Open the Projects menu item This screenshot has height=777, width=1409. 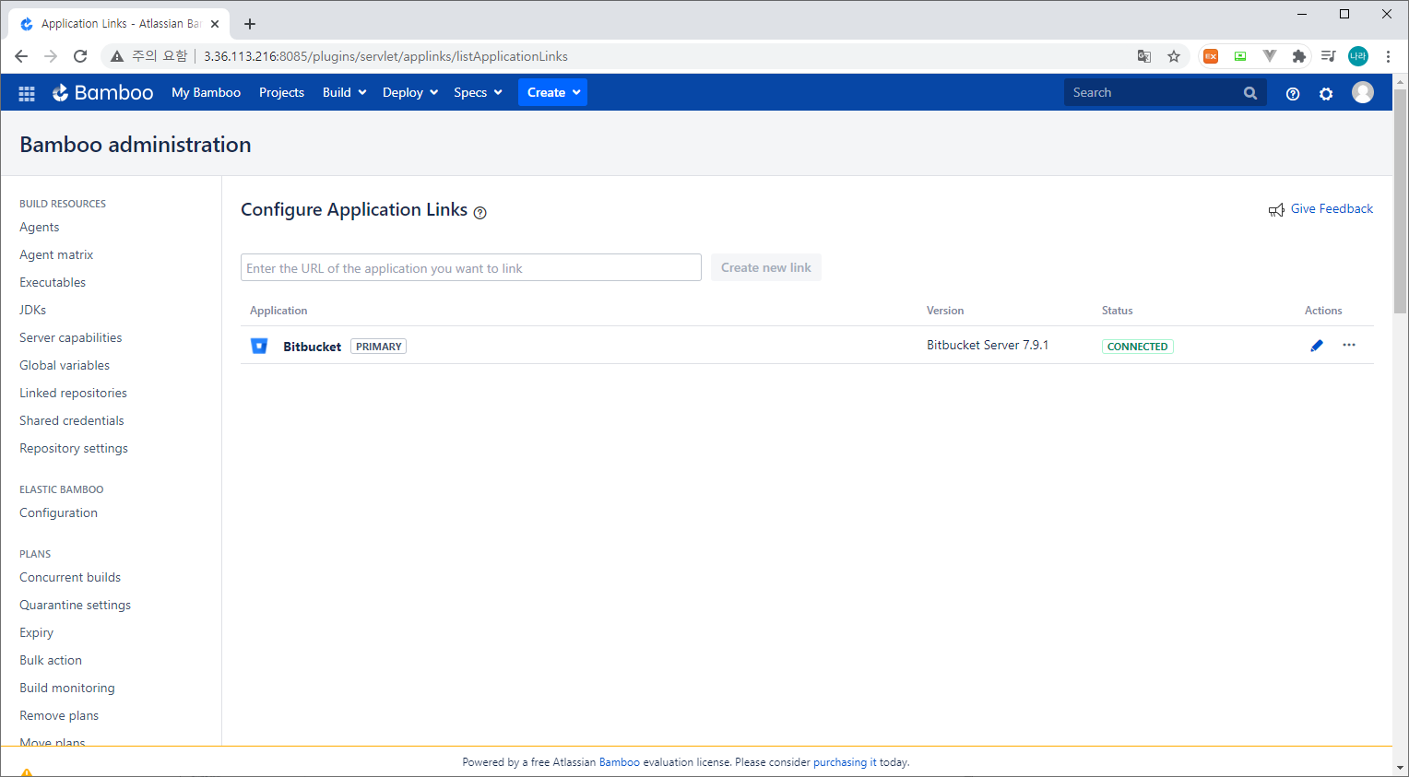tap(281, 92)
